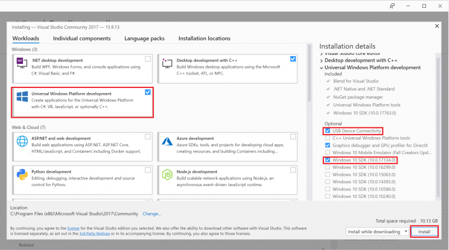Open the Language packs tab
The image size is (449, 250).
144,38
